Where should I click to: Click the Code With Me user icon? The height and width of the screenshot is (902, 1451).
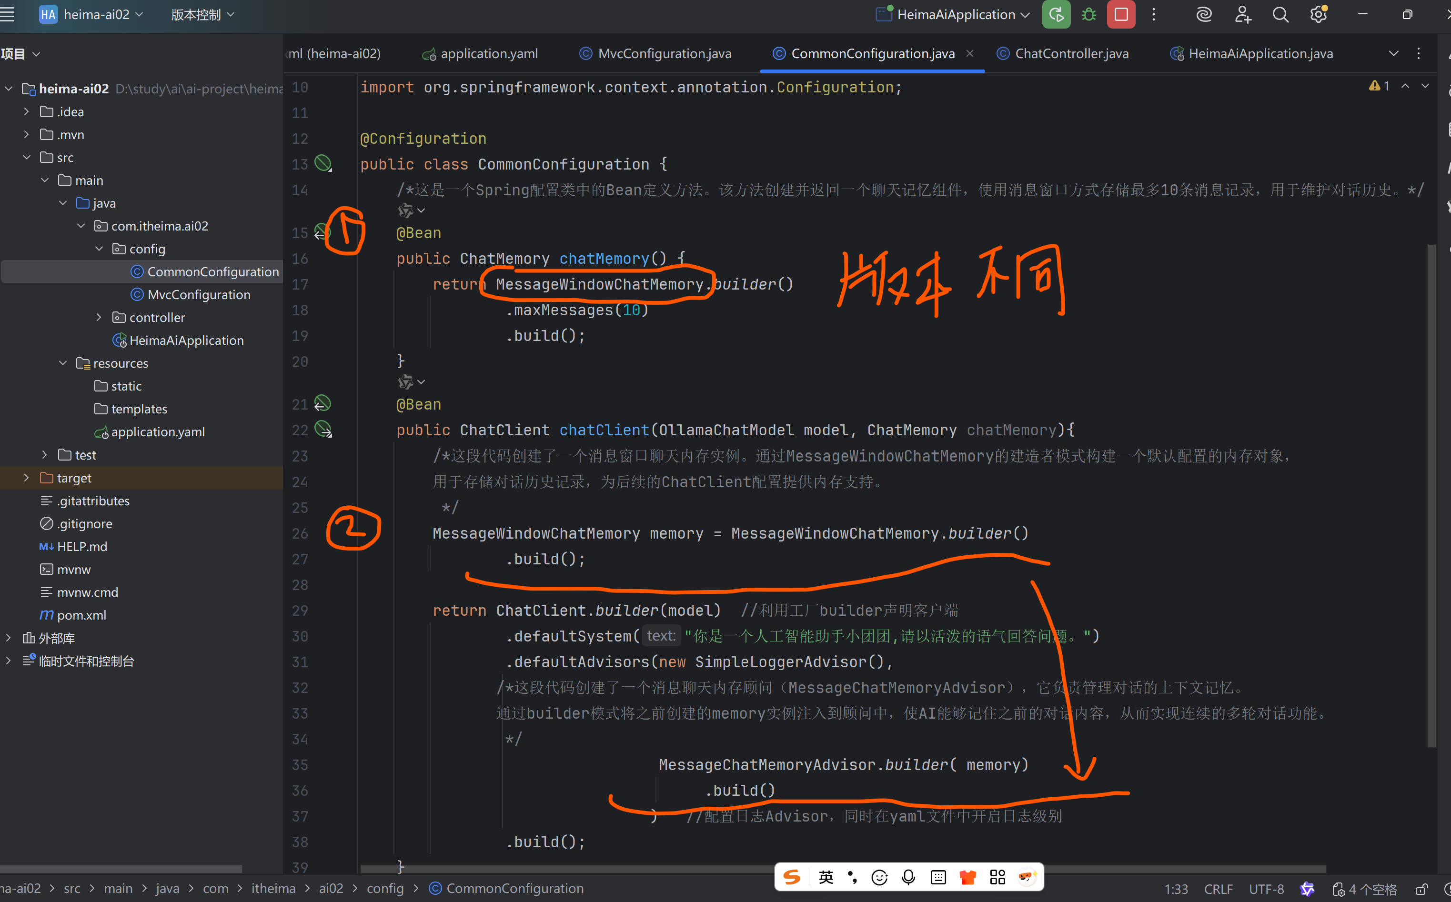pos(1243,14)
